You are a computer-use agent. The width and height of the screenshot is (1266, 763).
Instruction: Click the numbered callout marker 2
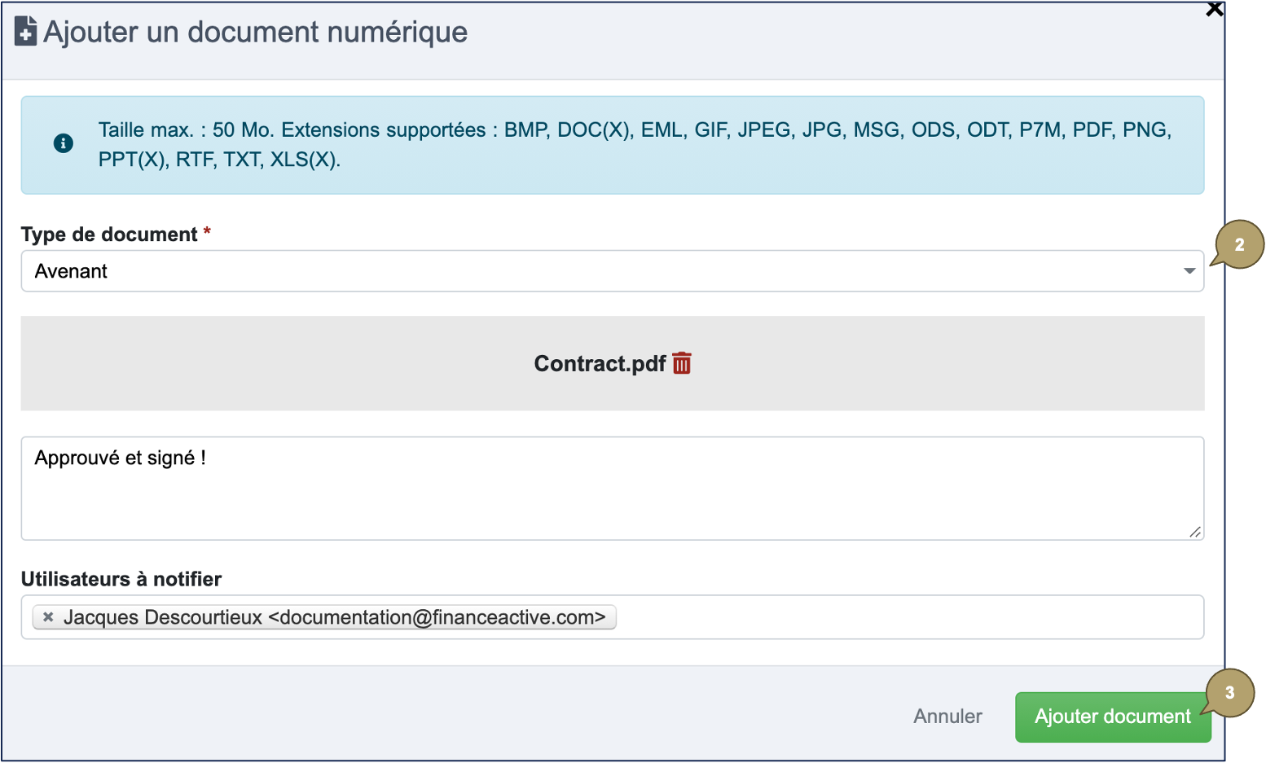click(x=1239, y=244)
